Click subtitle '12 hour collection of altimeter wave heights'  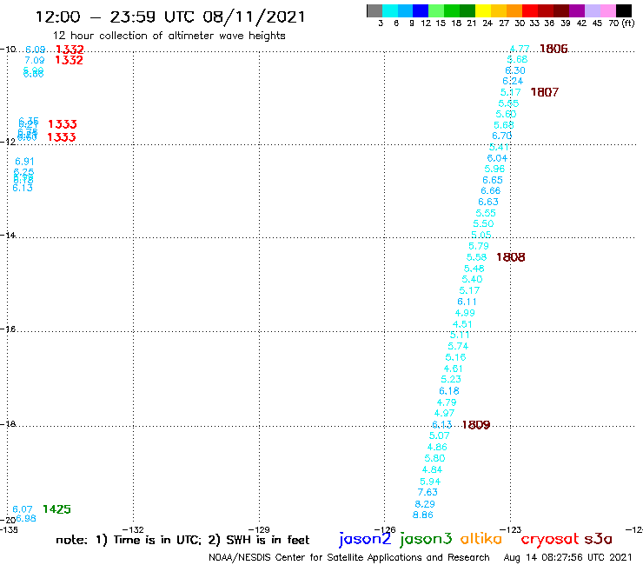pyautogui.click(x=169, y=36)
